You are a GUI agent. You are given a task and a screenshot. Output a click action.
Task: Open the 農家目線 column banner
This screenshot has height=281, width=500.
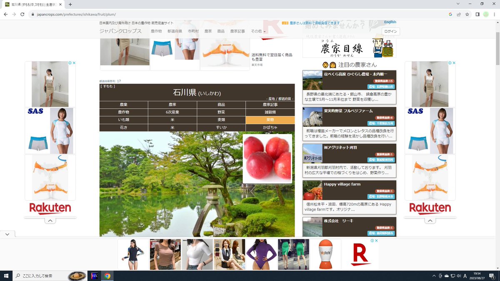(x=350, y=46)
